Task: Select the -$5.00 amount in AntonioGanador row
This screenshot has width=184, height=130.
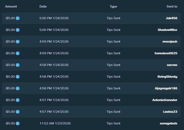Action: (x=10, y=100)
